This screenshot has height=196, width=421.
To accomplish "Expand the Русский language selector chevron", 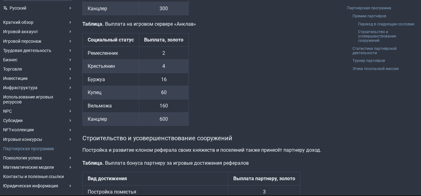I will pyautogui.click(x=70, y=8).
